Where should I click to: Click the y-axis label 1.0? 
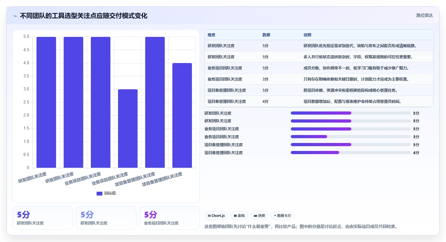[x=26, y=142]
